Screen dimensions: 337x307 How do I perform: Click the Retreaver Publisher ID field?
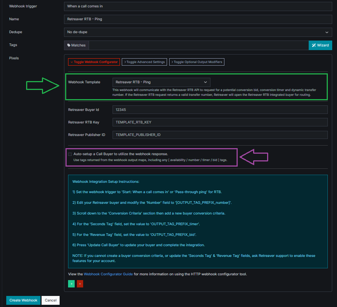(220, 135)
